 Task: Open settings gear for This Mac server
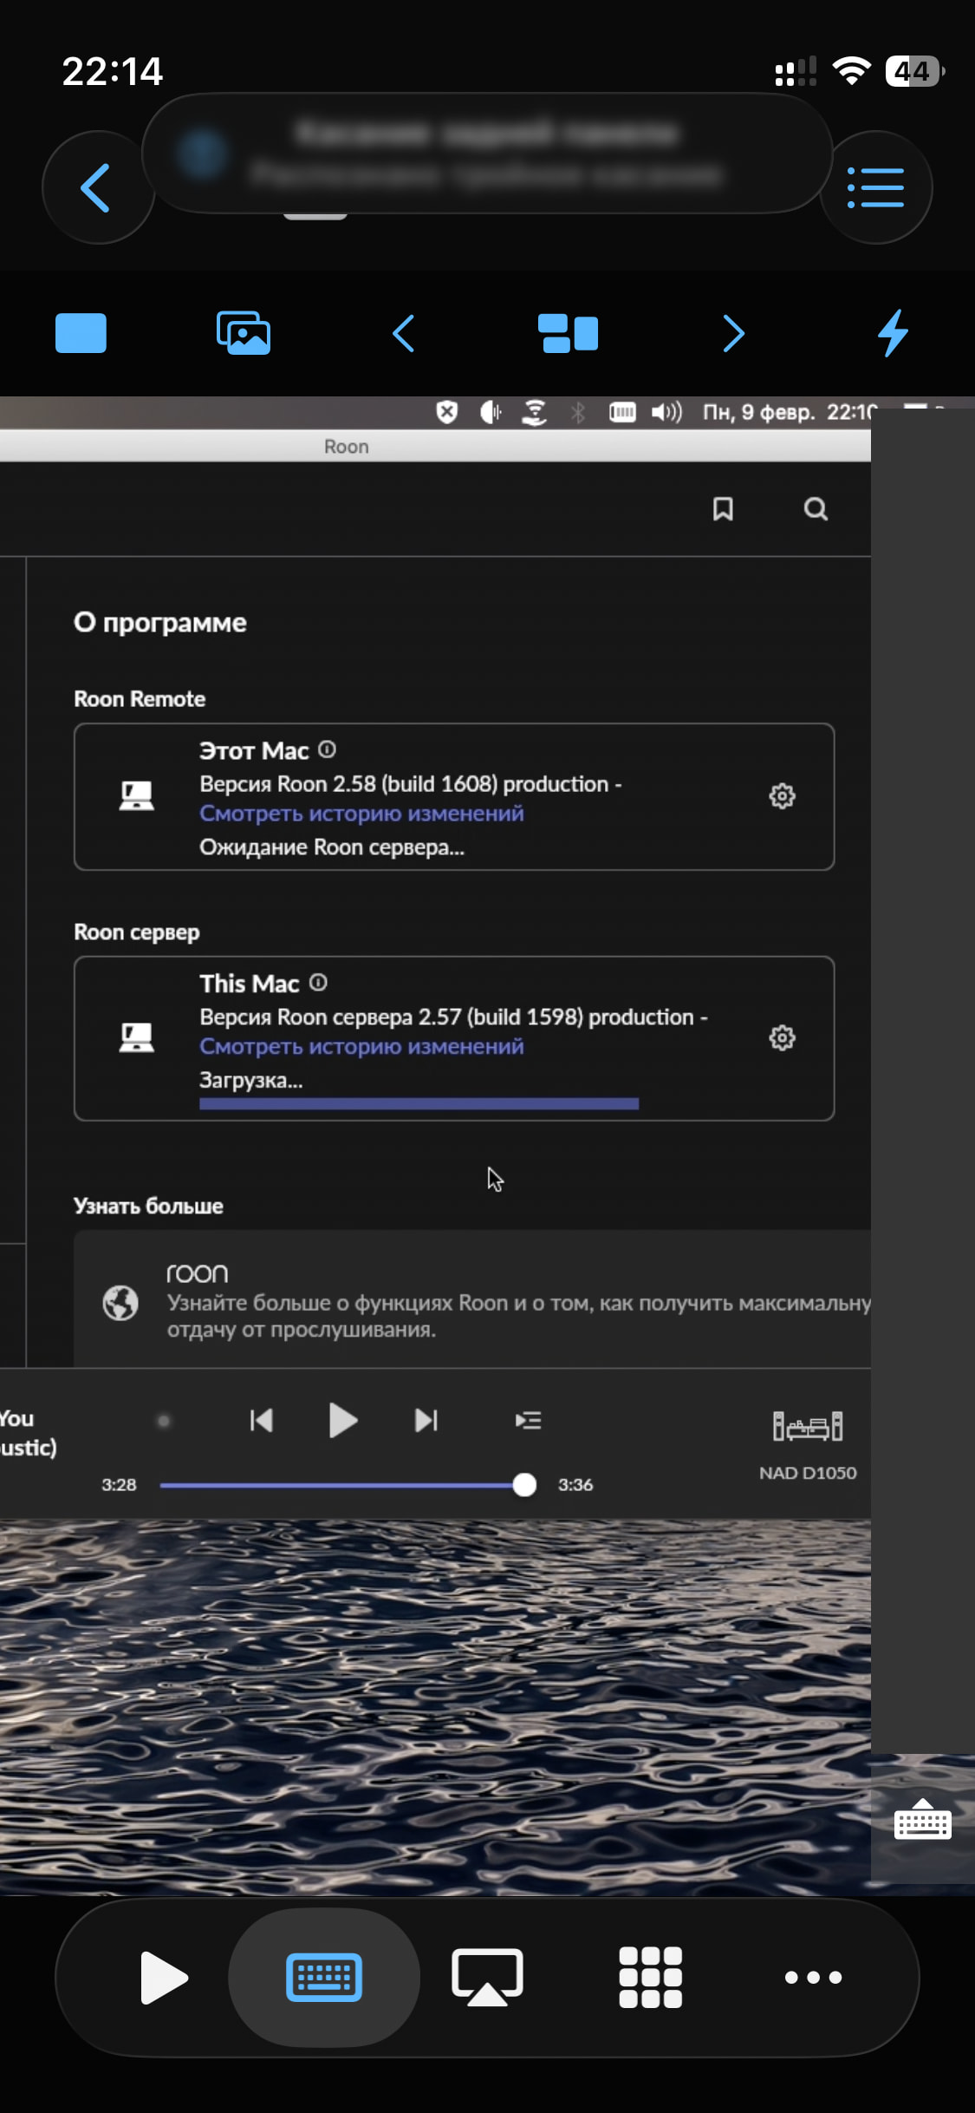[x=782, y=1037]
